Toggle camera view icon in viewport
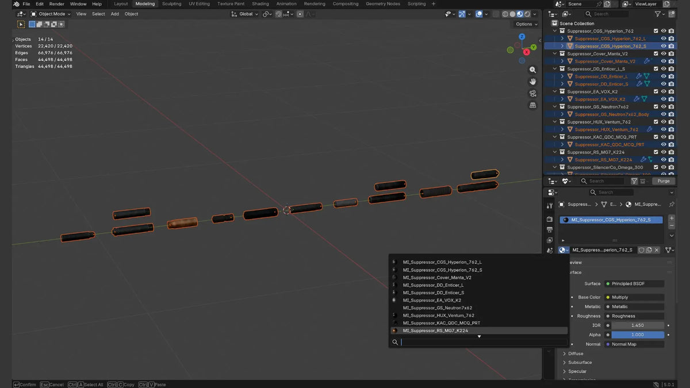This screenshot has height=388, width=690. pyautogui.click(x=533, y=94)
